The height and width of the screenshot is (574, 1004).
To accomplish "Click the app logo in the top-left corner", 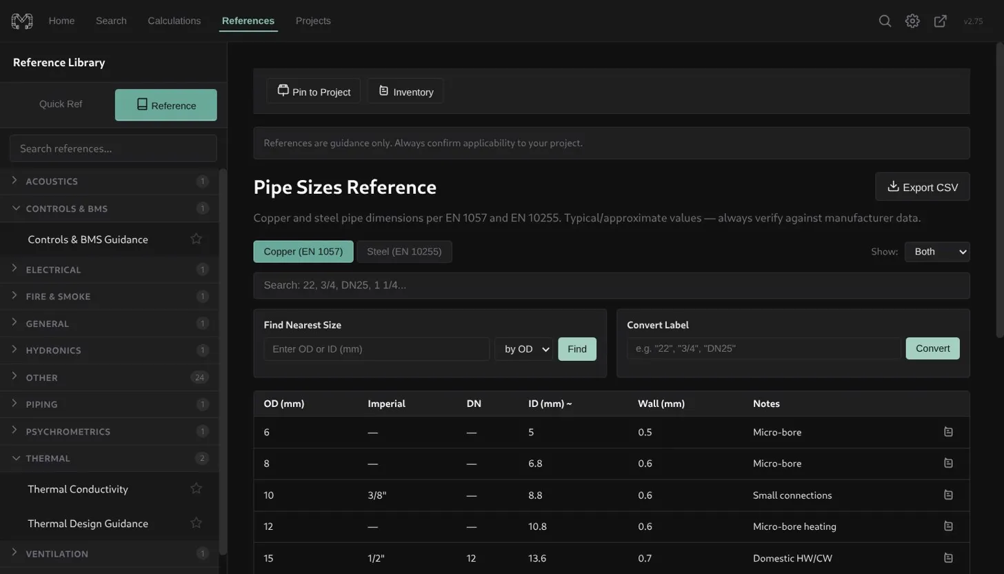I will pos(21,20).
